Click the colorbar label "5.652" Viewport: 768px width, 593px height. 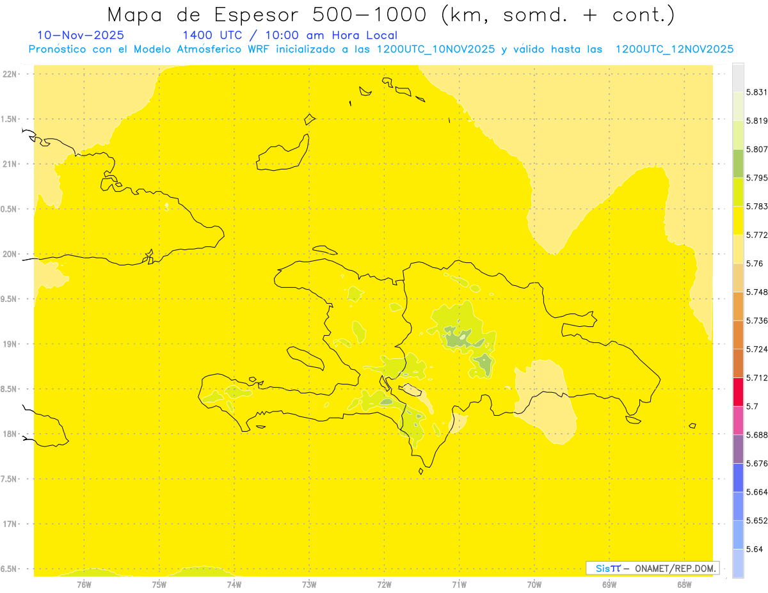pyautogui.click(x=756, y=520)
